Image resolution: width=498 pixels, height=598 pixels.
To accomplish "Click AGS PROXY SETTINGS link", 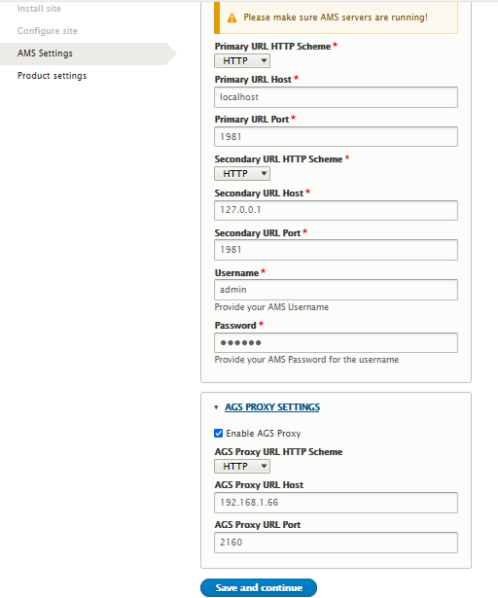I will coord(272,407).
